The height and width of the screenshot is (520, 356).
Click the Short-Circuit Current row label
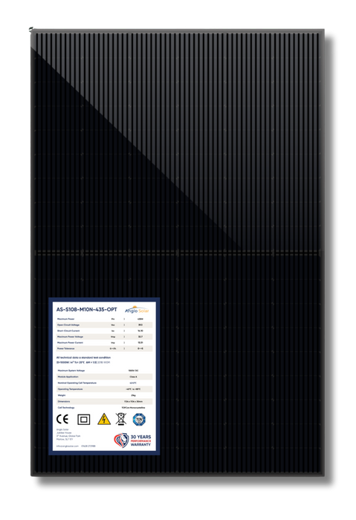pos(68,331)
